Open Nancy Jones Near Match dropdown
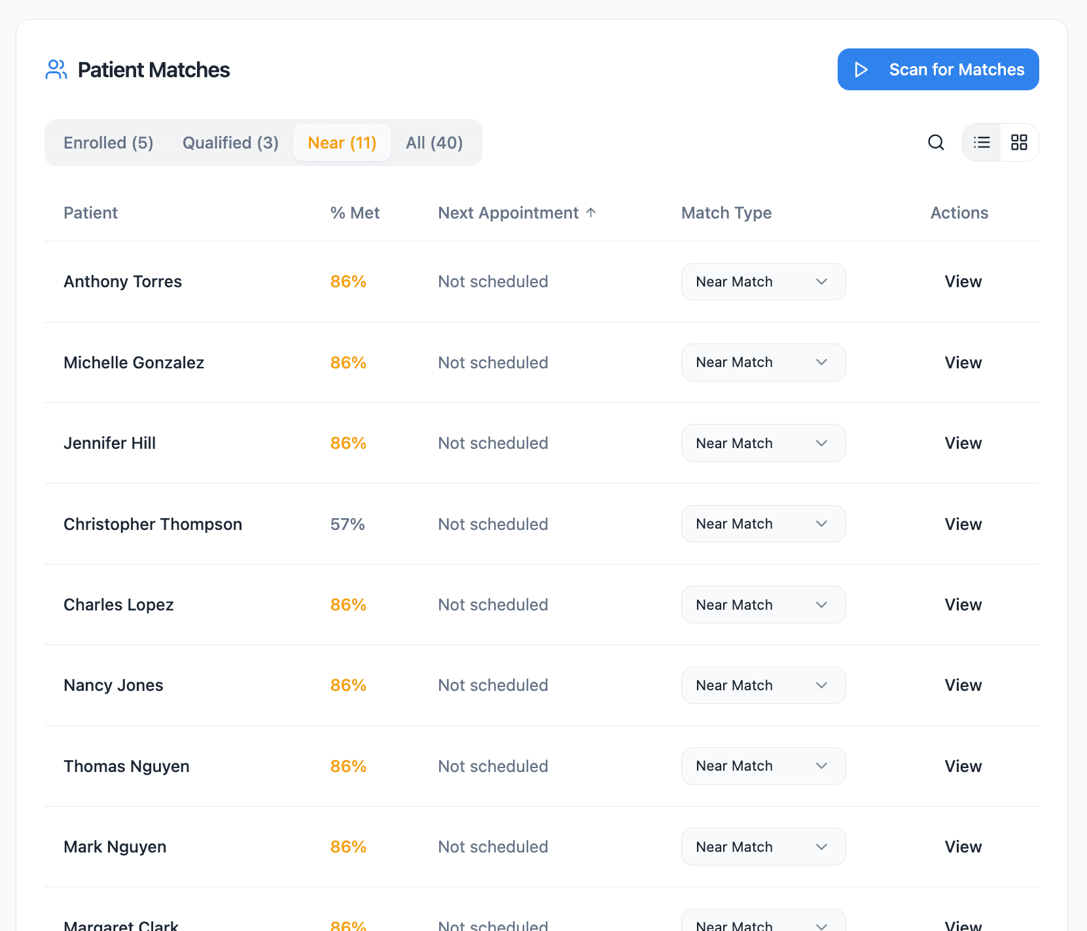The height and width of the screenshot is (931, 1087). tap(763, 686)
